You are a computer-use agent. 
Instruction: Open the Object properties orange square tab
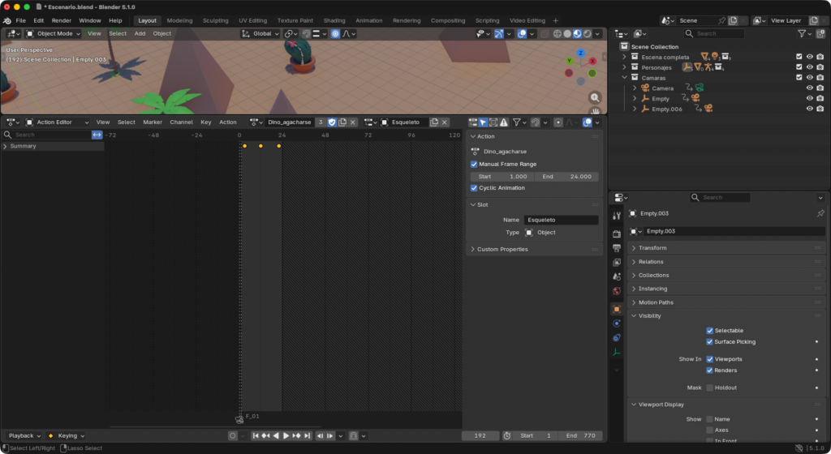coord(617,309)
